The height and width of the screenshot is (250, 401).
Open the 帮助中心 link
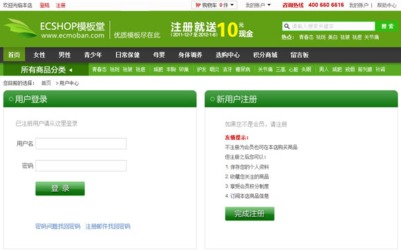(386, 5)
